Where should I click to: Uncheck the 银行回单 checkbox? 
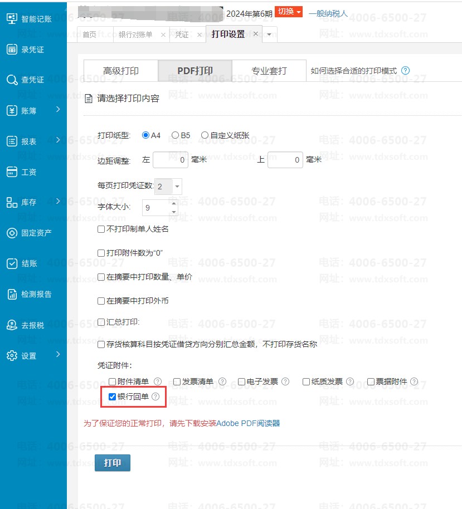coord(113,397)
